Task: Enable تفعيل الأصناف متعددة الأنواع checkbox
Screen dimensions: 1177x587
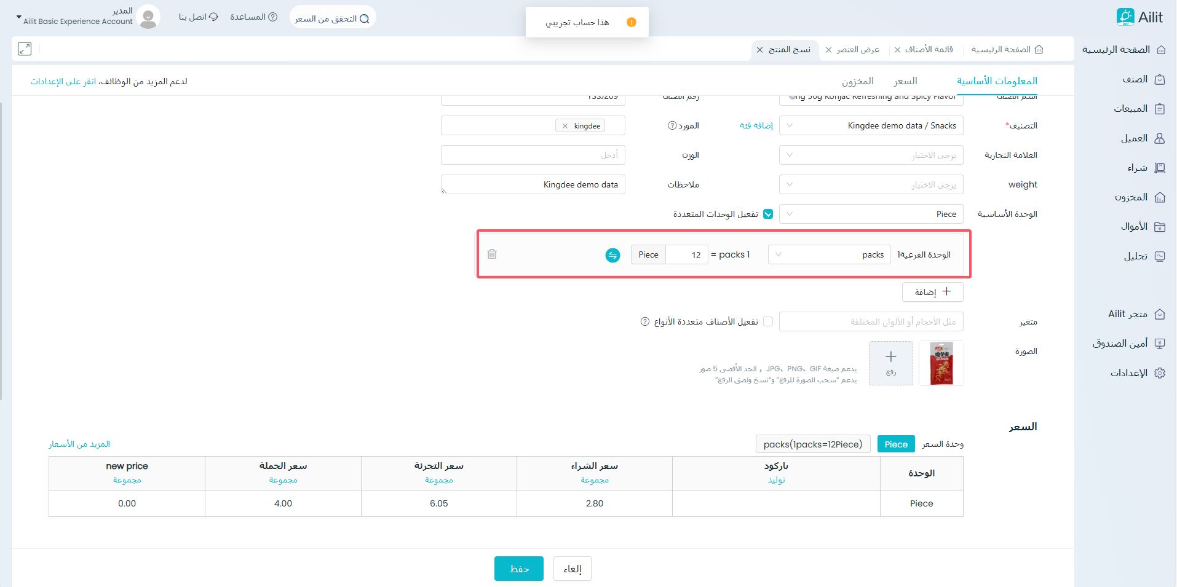Action: pos(768,321)
